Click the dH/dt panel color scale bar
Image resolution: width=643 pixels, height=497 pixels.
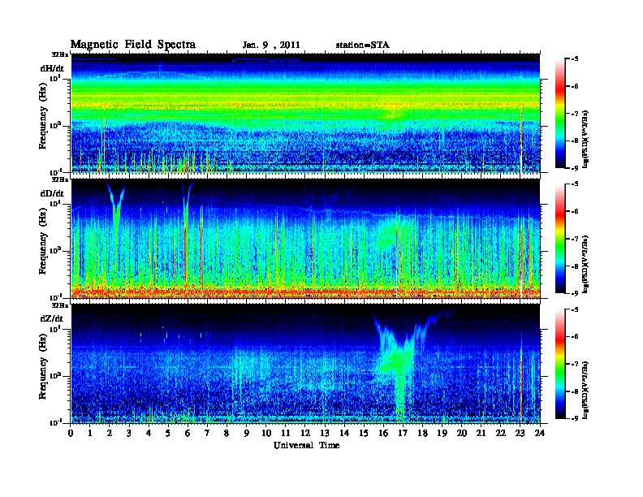click(x=559, y=114)
